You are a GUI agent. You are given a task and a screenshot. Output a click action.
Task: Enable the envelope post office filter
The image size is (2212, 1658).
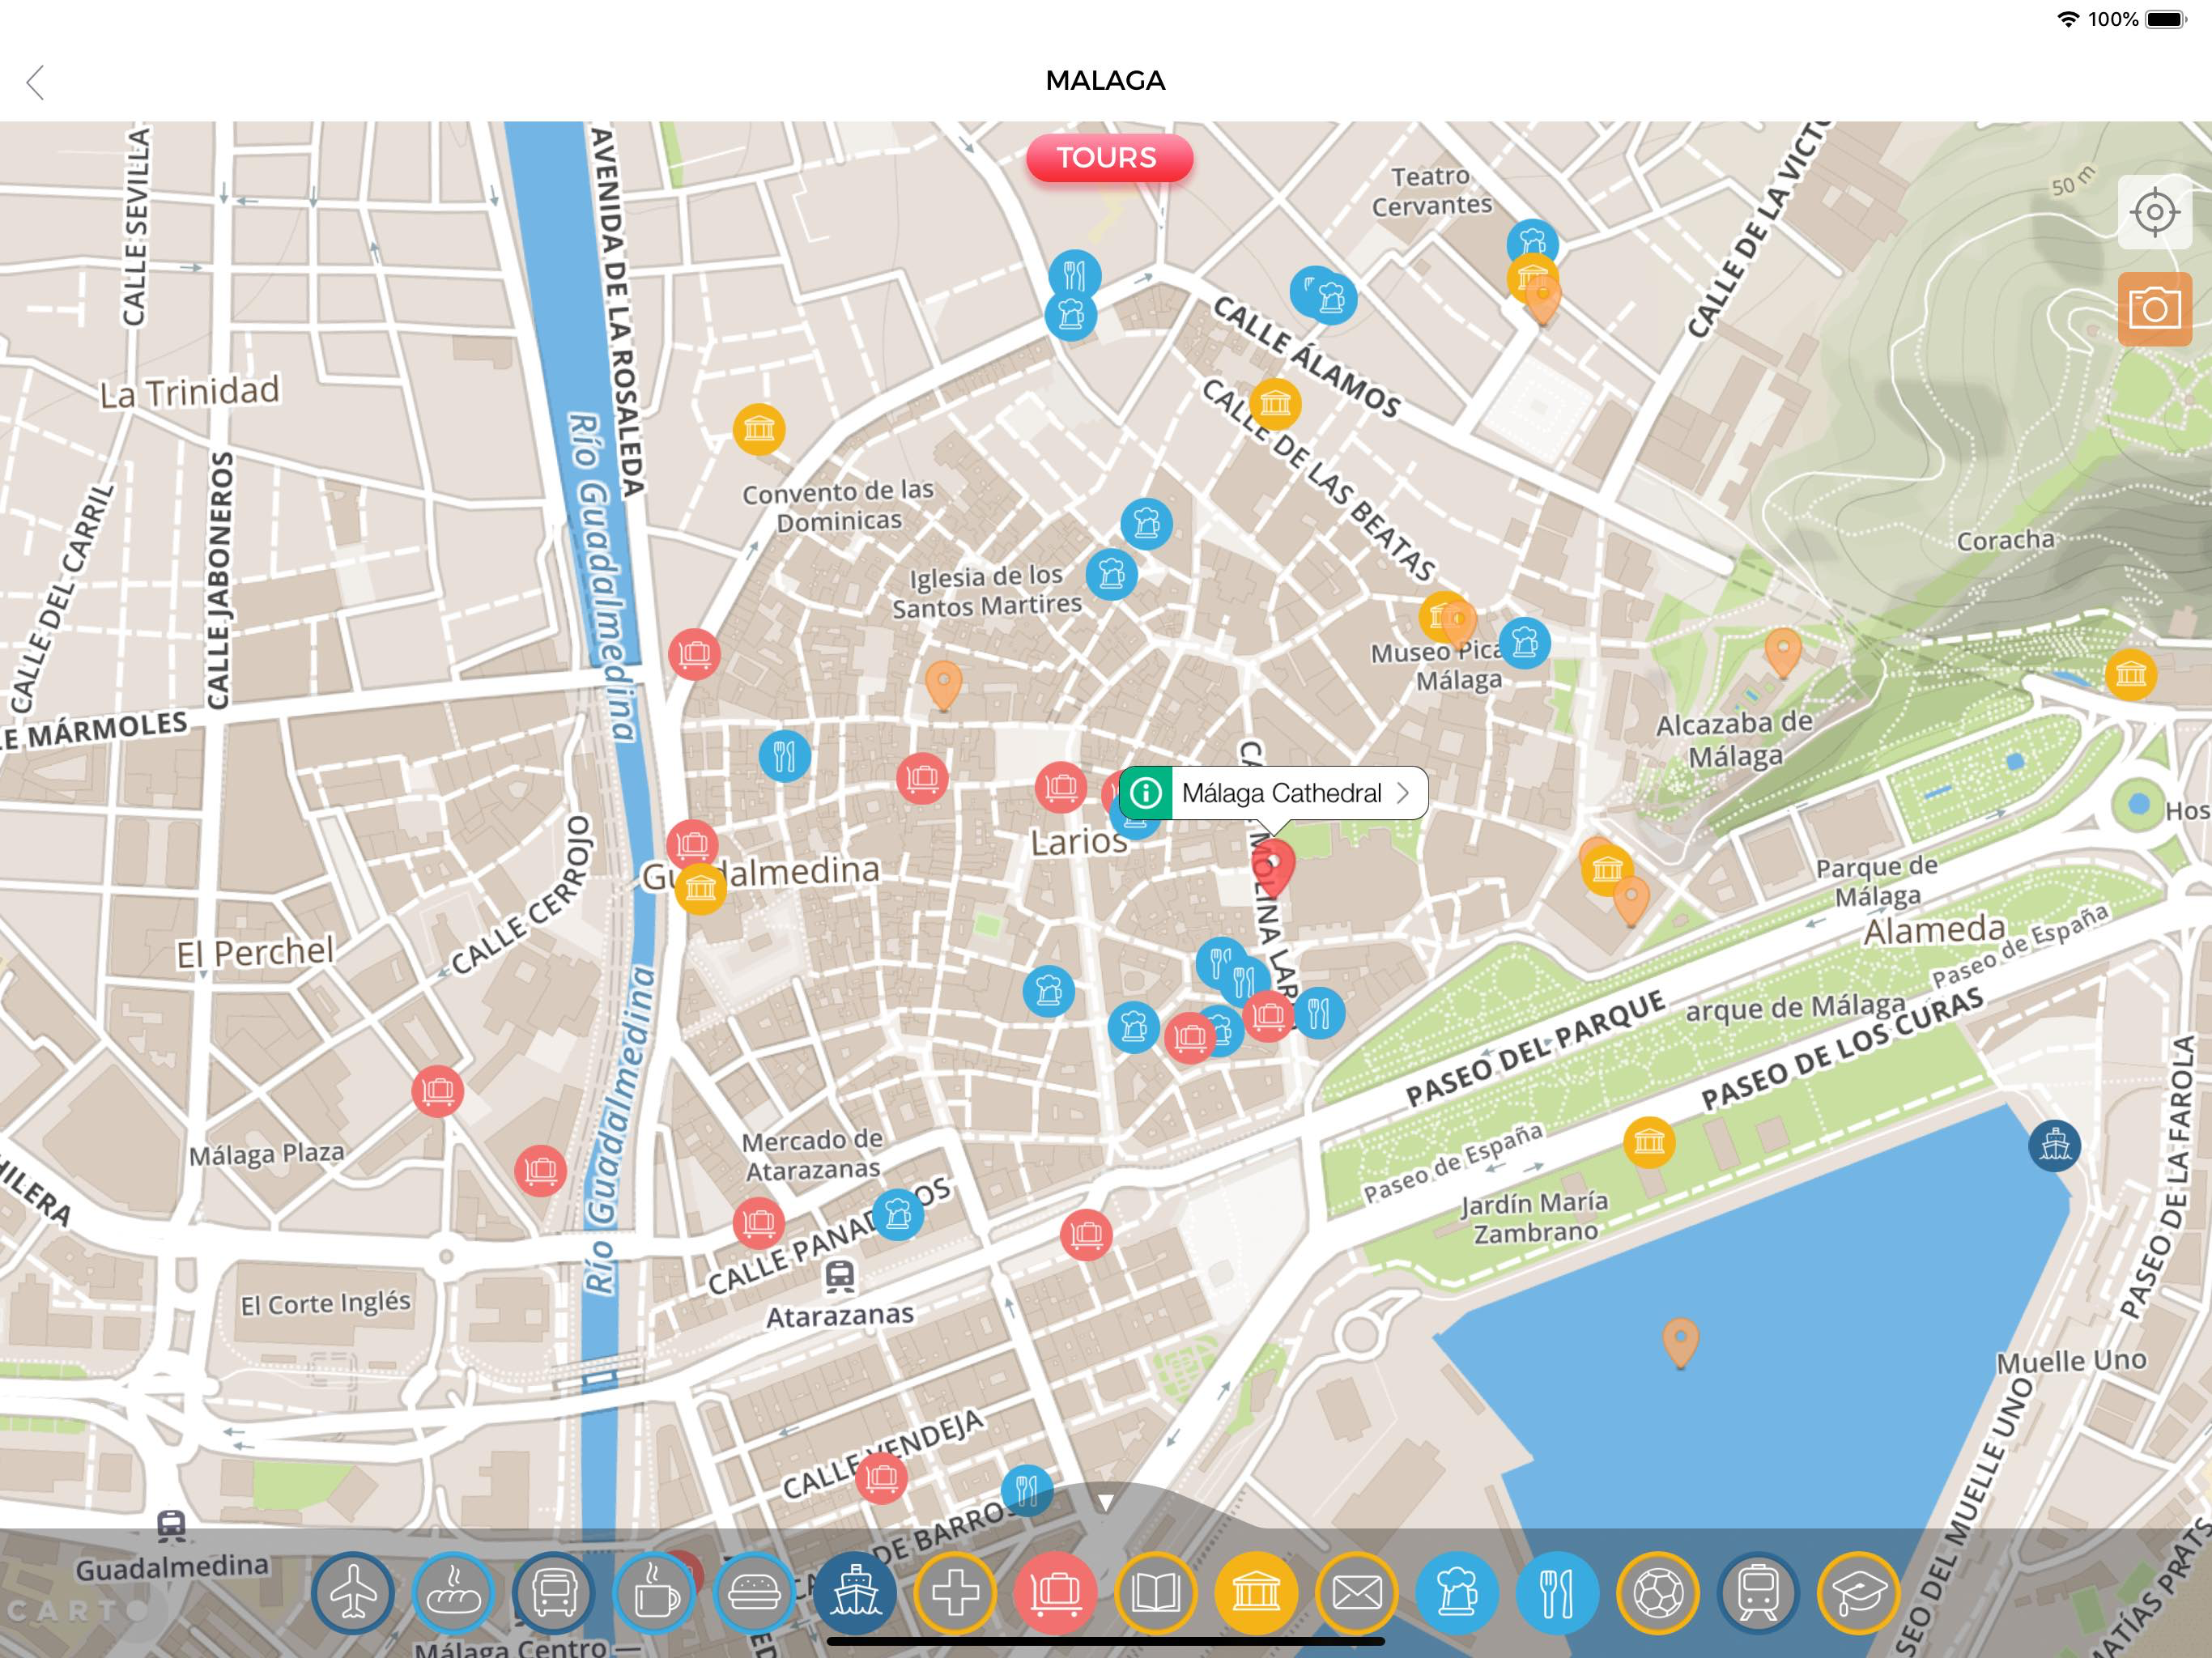pos(1357,1592)
